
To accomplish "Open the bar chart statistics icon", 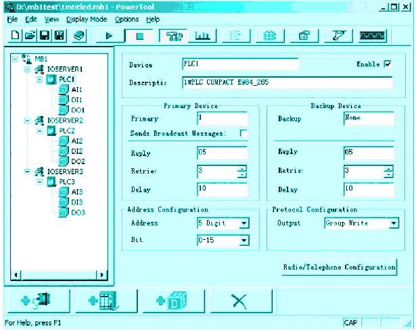I will [x=202, y=36].
